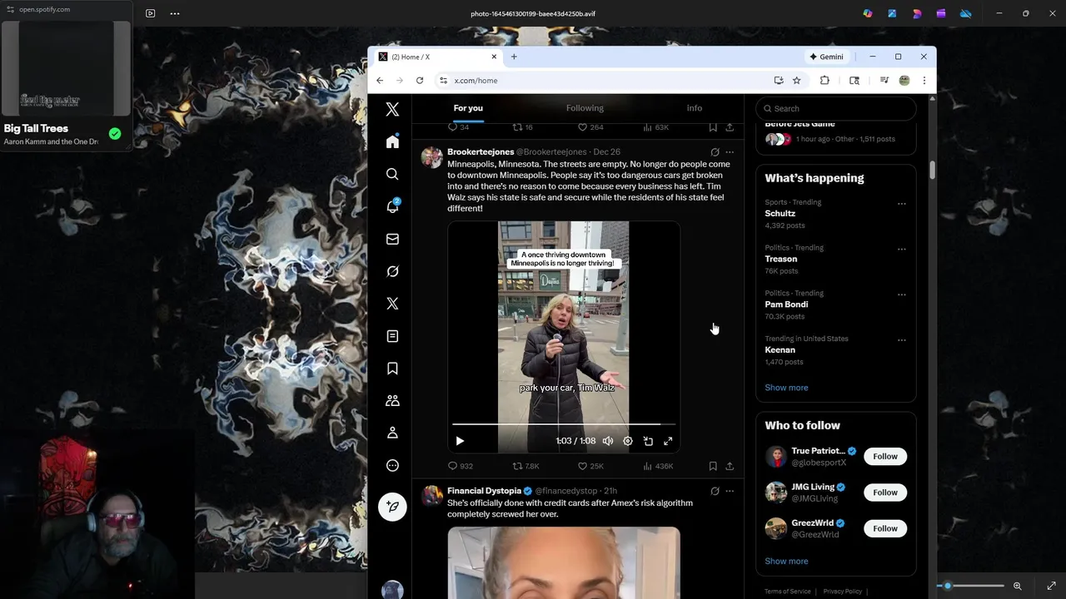The image size is (1066, 599).
Task: Open Explore search icon in X sidebar
Action: coord(392,174)
